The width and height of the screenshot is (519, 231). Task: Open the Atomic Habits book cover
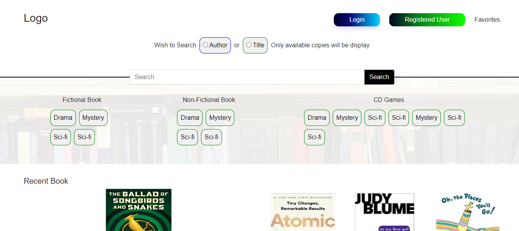(x=303, y=212)
